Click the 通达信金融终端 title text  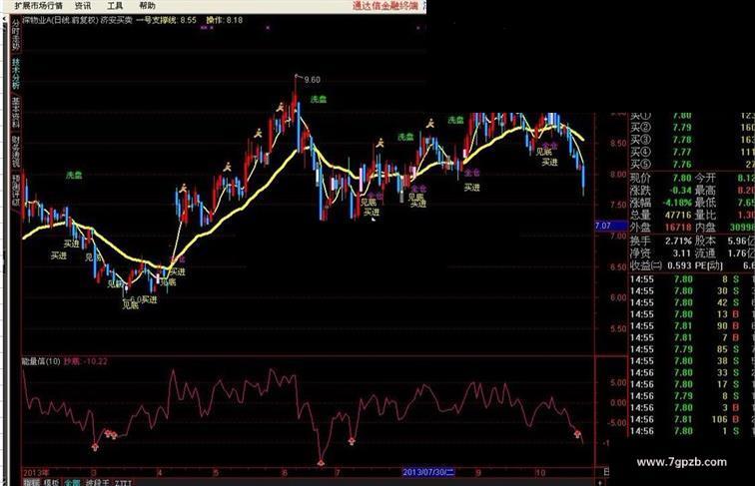(x=385, y=6)
